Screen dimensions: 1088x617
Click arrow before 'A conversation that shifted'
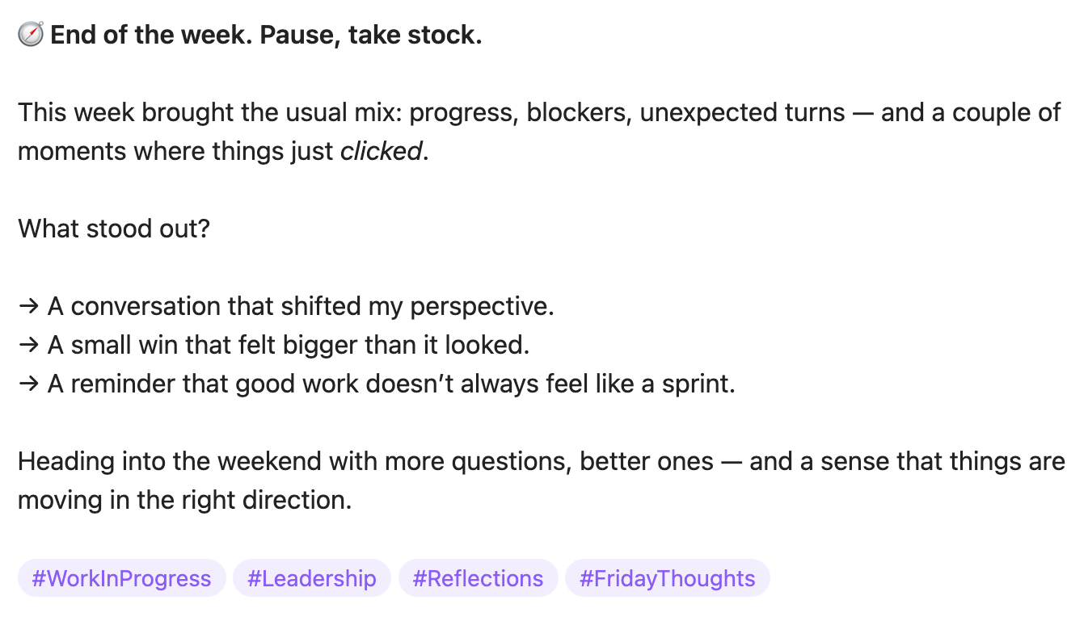click(28, 307)
